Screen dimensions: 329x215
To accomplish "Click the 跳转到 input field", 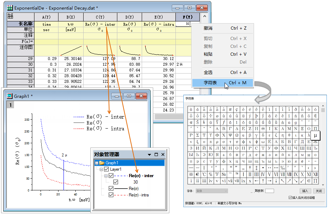I will [x=269, y=191].
